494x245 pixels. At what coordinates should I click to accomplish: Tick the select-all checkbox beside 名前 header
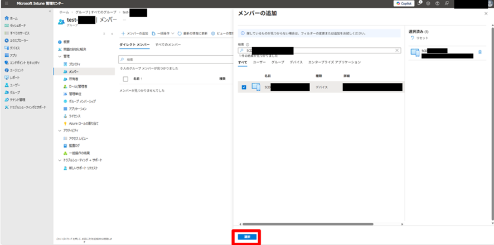125,79
